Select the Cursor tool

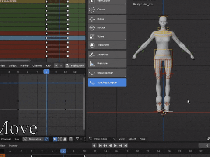pos(107,10)
